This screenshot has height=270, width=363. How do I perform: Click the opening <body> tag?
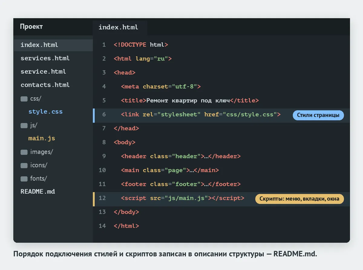[125, 142]
